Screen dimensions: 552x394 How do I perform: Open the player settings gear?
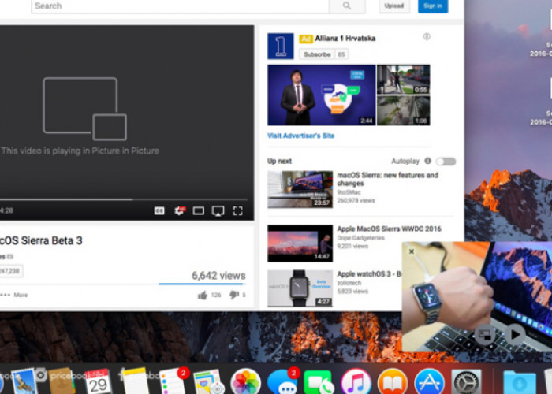click(180, 210)
